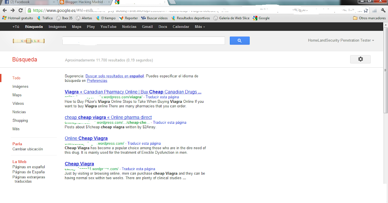Reload the page with the refresh icon
The width and height of the screenshot is (388, 203).
[x=21, y=10]
